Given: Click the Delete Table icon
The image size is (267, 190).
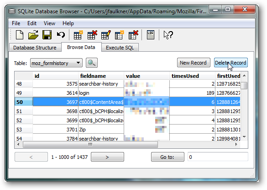Looking at the screenshot, I should click(92, 35).
